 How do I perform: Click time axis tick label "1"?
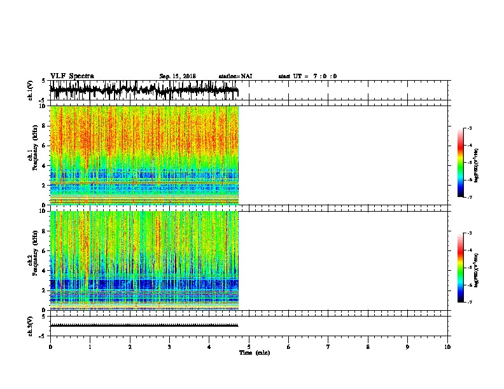(90, 347)
